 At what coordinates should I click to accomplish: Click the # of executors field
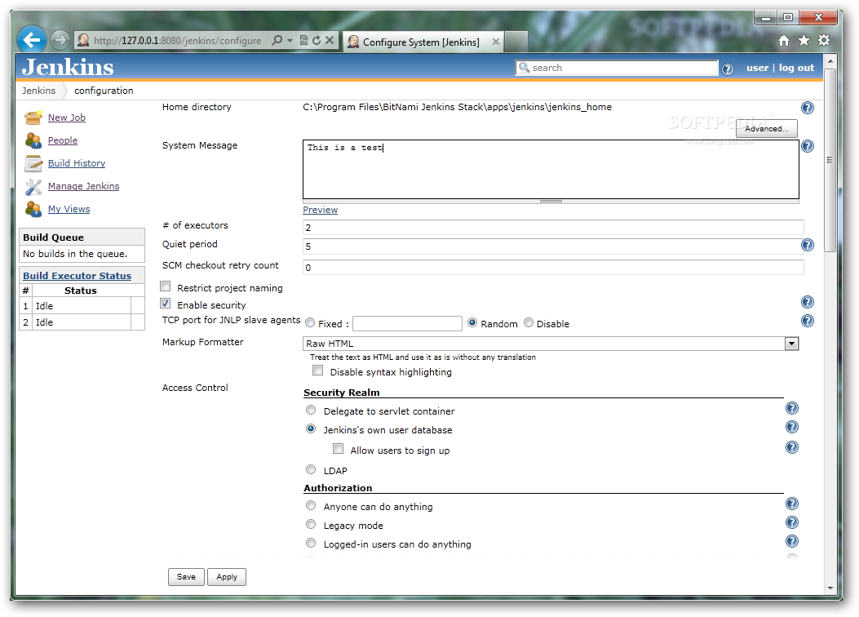click(553, 228)
